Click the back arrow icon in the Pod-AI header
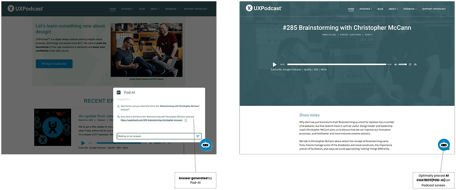Screen dimensions: 456x190 point(118,92)
